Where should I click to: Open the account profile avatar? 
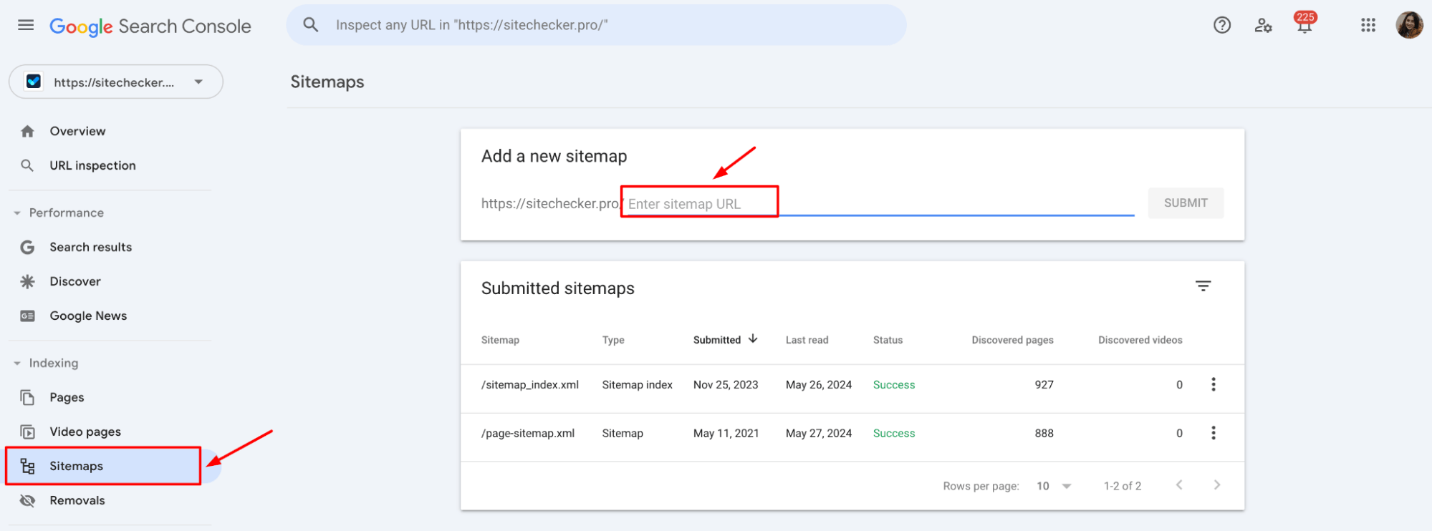coord(1409,25)
